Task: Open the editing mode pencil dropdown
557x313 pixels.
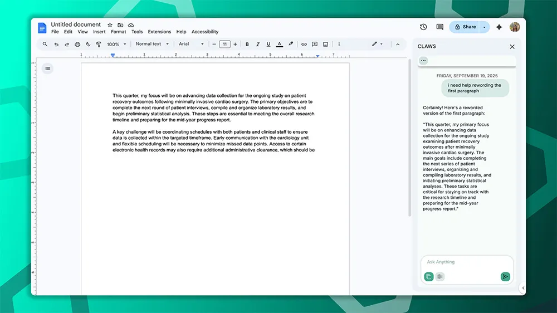Action: click(377, 44)
